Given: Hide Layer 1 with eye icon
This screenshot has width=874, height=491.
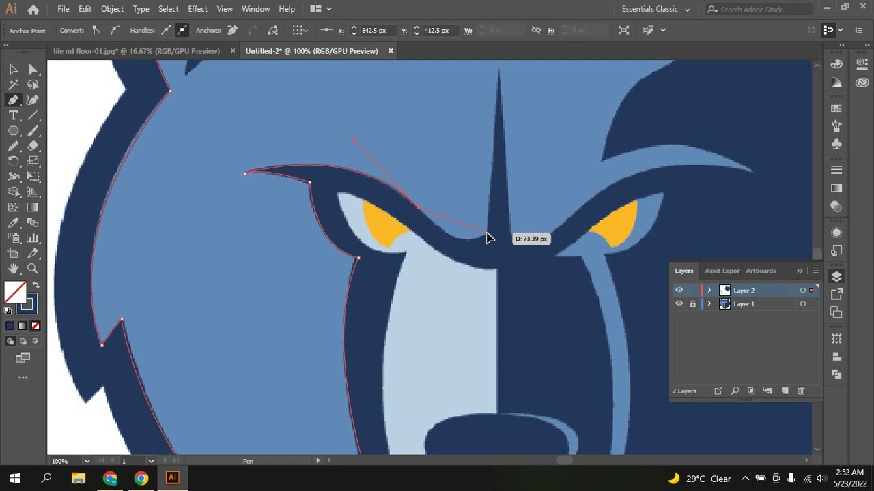Looking at the screenshot, I should 679,304.
